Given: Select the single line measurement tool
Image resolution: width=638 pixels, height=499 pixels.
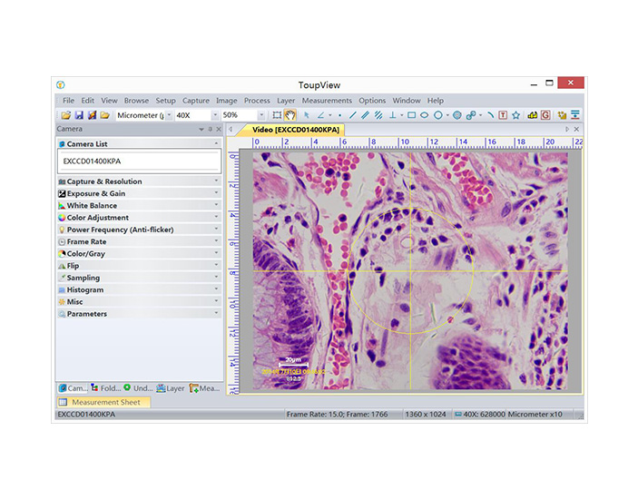Looking at the screenshot, I should [x=352, y=115].
